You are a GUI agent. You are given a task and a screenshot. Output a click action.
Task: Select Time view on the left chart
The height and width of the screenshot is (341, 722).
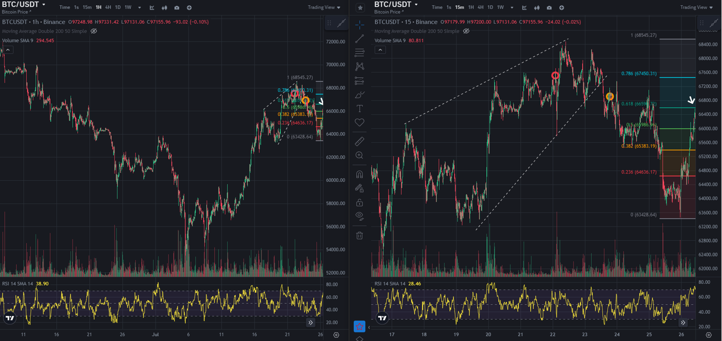64,8
